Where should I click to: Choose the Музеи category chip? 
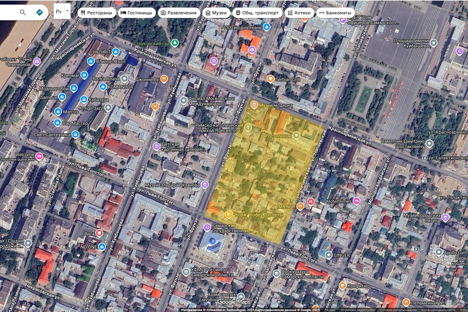(216, 12)
